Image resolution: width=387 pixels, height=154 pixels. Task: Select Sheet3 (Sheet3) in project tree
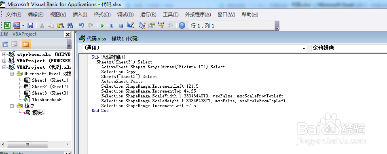50,93
